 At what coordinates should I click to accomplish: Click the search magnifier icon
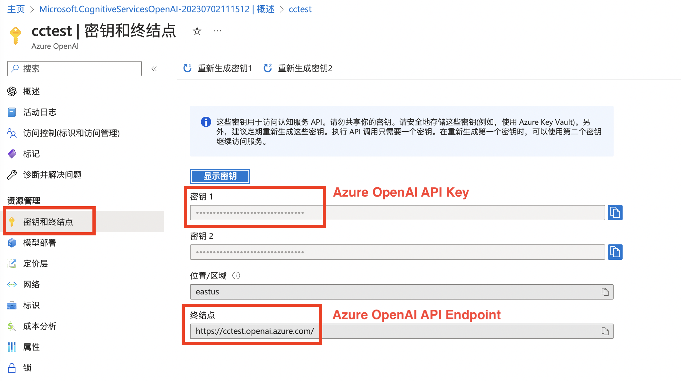point(15,68)
